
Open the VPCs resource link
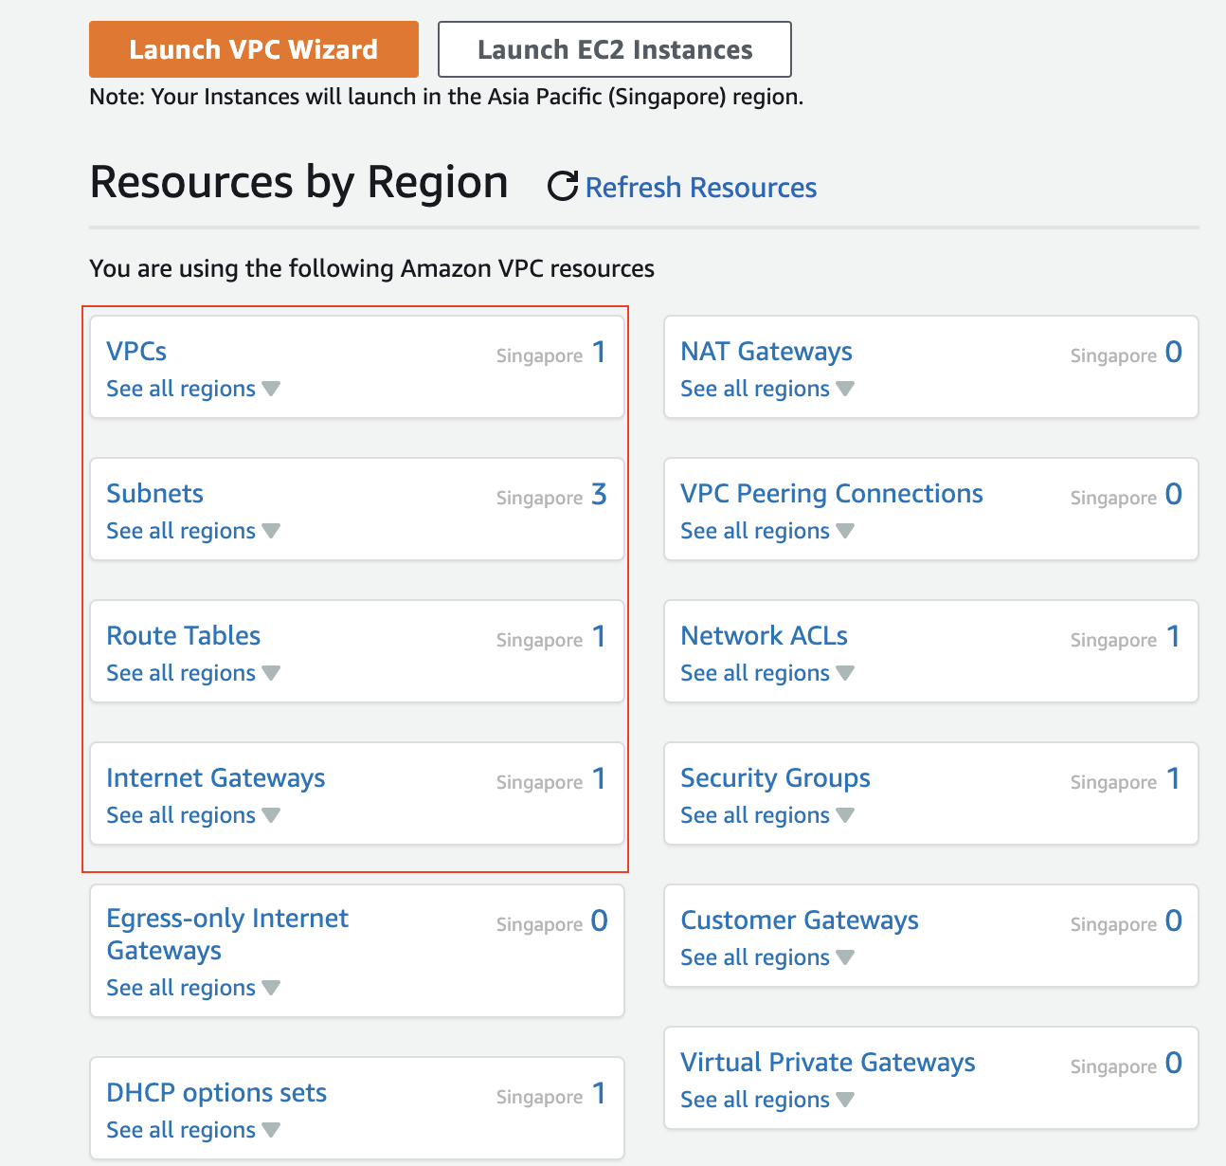(136, 352)
